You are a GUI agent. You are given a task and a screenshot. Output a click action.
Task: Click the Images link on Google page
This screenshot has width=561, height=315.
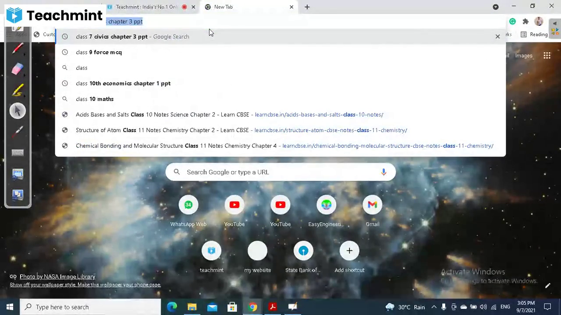[x=524, y=56]
